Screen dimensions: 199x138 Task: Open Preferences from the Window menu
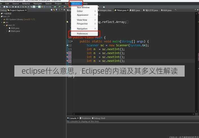point(84,34)
